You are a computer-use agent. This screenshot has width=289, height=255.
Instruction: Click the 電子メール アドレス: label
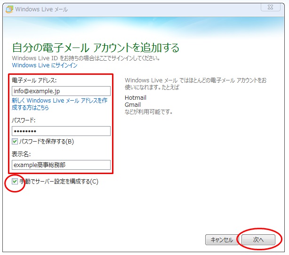(34, 80)
